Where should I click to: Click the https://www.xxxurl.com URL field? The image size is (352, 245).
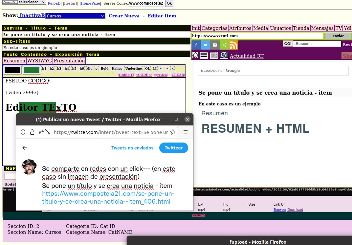coord(257,36)
